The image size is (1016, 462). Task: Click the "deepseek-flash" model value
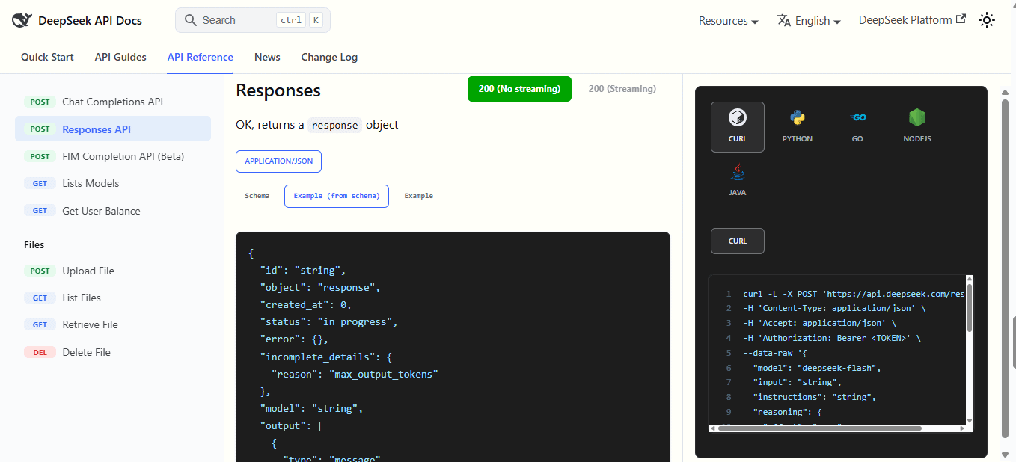coord(839,368)
